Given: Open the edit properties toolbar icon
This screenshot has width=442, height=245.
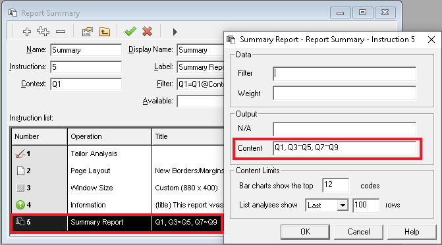Looking at the screenshot, I should (88, 32).
